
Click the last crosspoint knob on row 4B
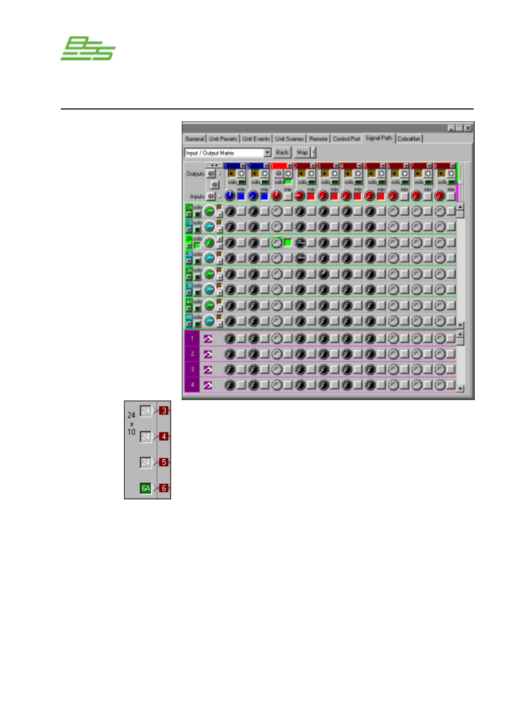439,321
